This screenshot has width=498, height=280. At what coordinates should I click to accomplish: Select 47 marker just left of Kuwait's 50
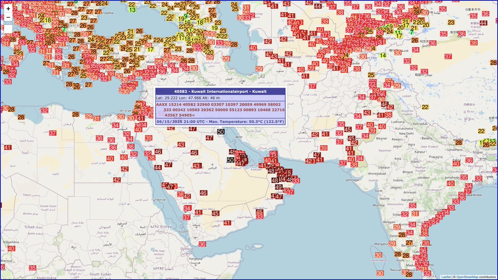[210, 138]
